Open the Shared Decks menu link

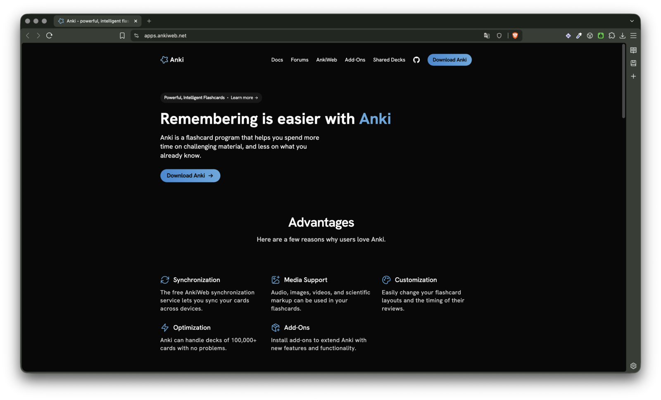point(389,60)
